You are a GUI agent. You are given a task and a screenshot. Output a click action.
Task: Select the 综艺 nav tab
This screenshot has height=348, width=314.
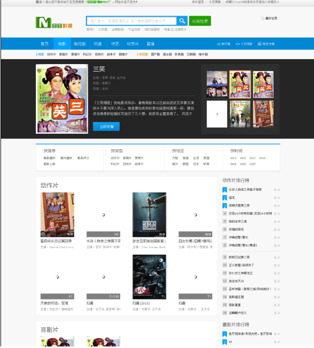(x=115, y=44)
